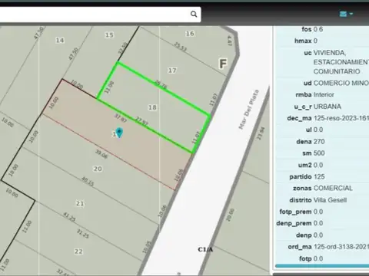Click the 39.06 measurement label

(x=101, y=154)
